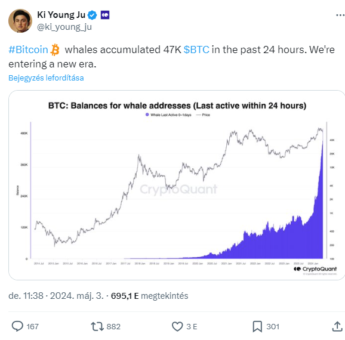Image resolution: width=345 pixels, height=340 pixels.
Task: Click the CryptoQuant affiliation badge icon
Action: point(105,15)
